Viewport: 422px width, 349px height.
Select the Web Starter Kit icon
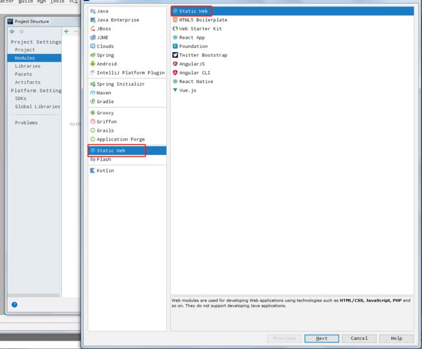point(175,29)
